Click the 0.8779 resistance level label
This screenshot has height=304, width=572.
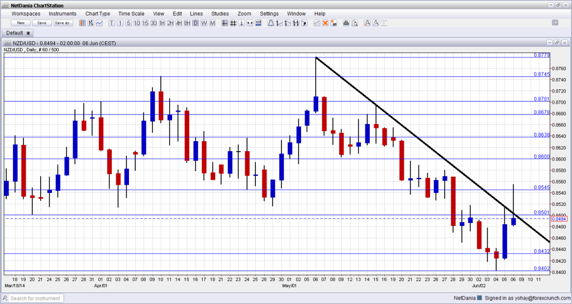click(542, 55)
